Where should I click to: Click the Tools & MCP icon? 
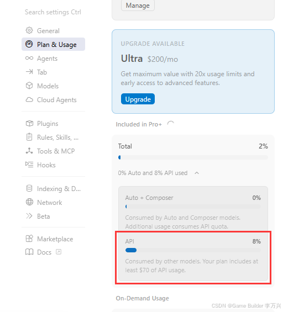click(x=29, y=151)
